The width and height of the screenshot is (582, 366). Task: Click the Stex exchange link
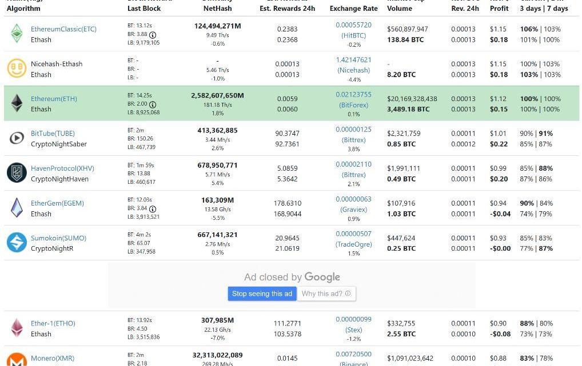(x=353, y=329)
